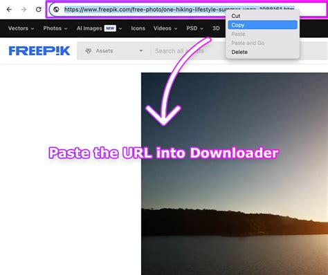Choose Paste from the context menu
The image size is (328, 275).
pos(262,34)
